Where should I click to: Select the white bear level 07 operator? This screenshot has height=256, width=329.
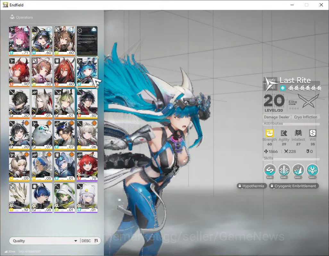[x=42, y=135]
